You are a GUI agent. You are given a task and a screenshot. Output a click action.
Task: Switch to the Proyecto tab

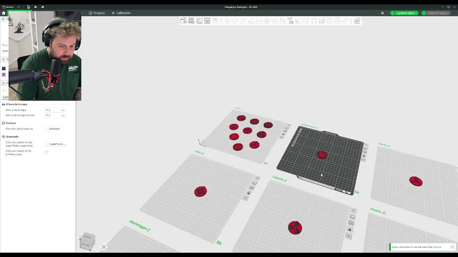pos(97,13)
